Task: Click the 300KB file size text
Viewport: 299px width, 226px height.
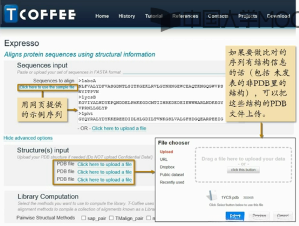Action: pyautogui.click(x=248, y=198)
